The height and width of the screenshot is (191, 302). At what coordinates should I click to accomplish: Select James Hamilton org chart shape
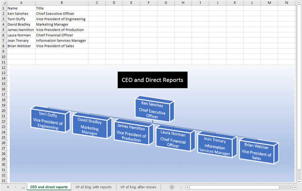click(x=134, y=132)
